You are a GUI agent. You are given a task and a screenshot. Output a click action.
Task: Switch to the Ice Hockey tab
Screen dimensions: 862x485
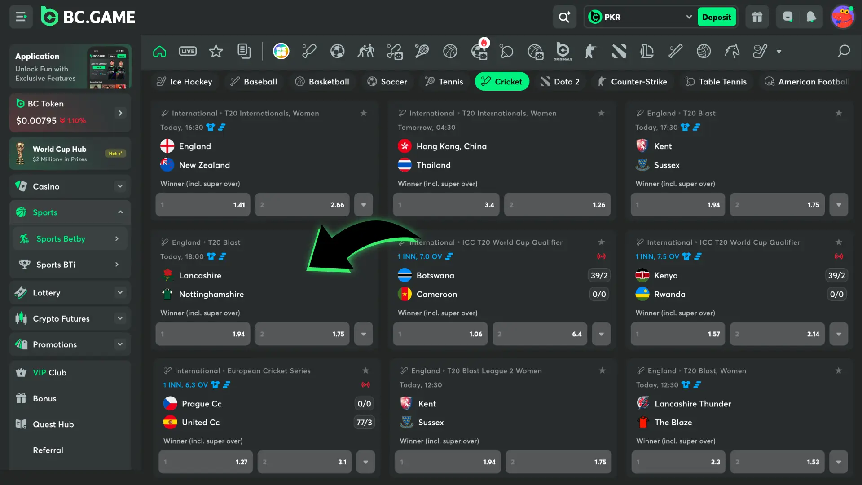184,82
